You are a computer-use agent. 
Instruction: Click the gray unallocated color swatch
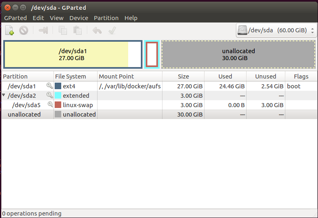[x=58, y=114]
